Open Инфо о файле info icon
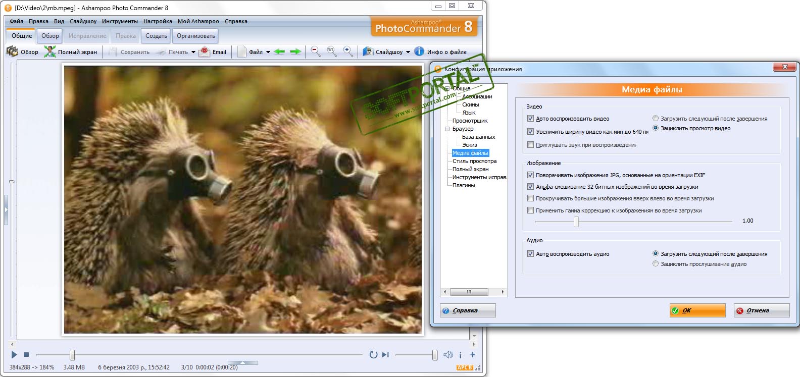 (x=419, y=51)
